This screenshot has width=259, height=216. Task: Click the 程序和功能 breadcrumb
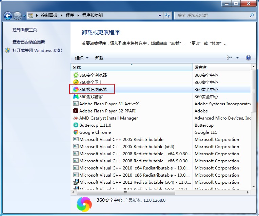pos(93,15)
